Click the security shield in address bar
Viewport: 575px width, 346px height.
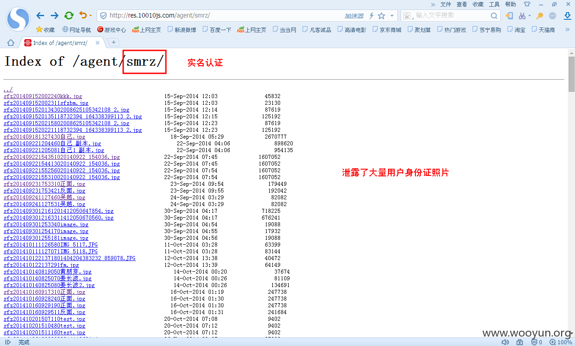[x=103, y=16]
